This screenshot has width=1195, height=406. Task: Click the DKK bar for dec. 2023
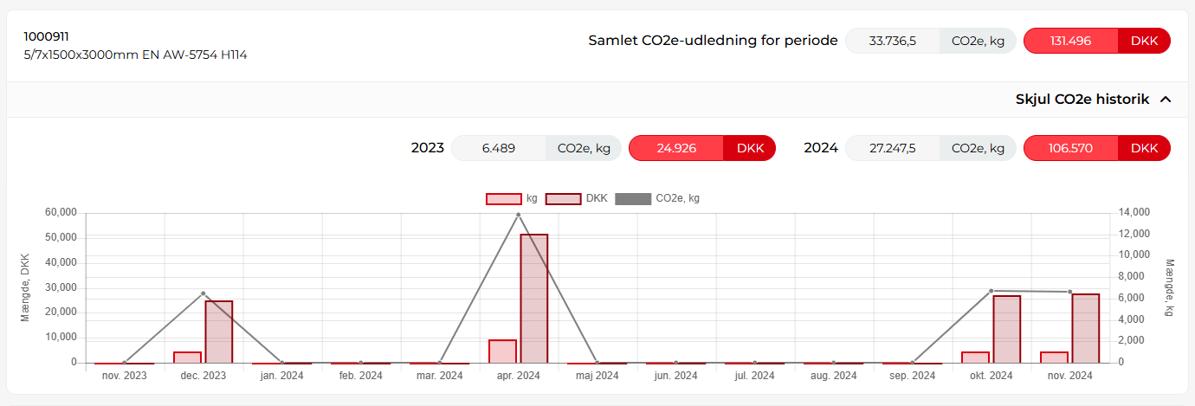218,332
